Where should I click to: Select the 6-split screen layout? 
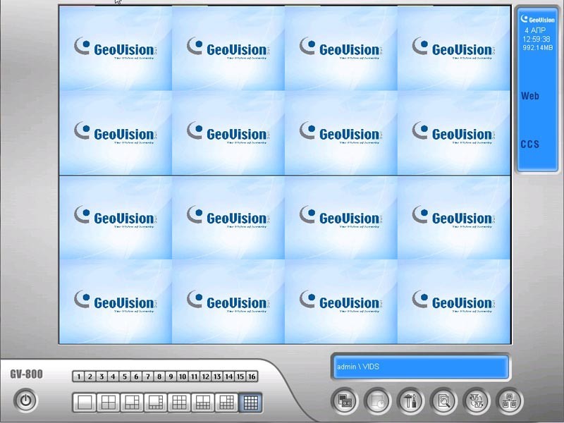(132, 402)
